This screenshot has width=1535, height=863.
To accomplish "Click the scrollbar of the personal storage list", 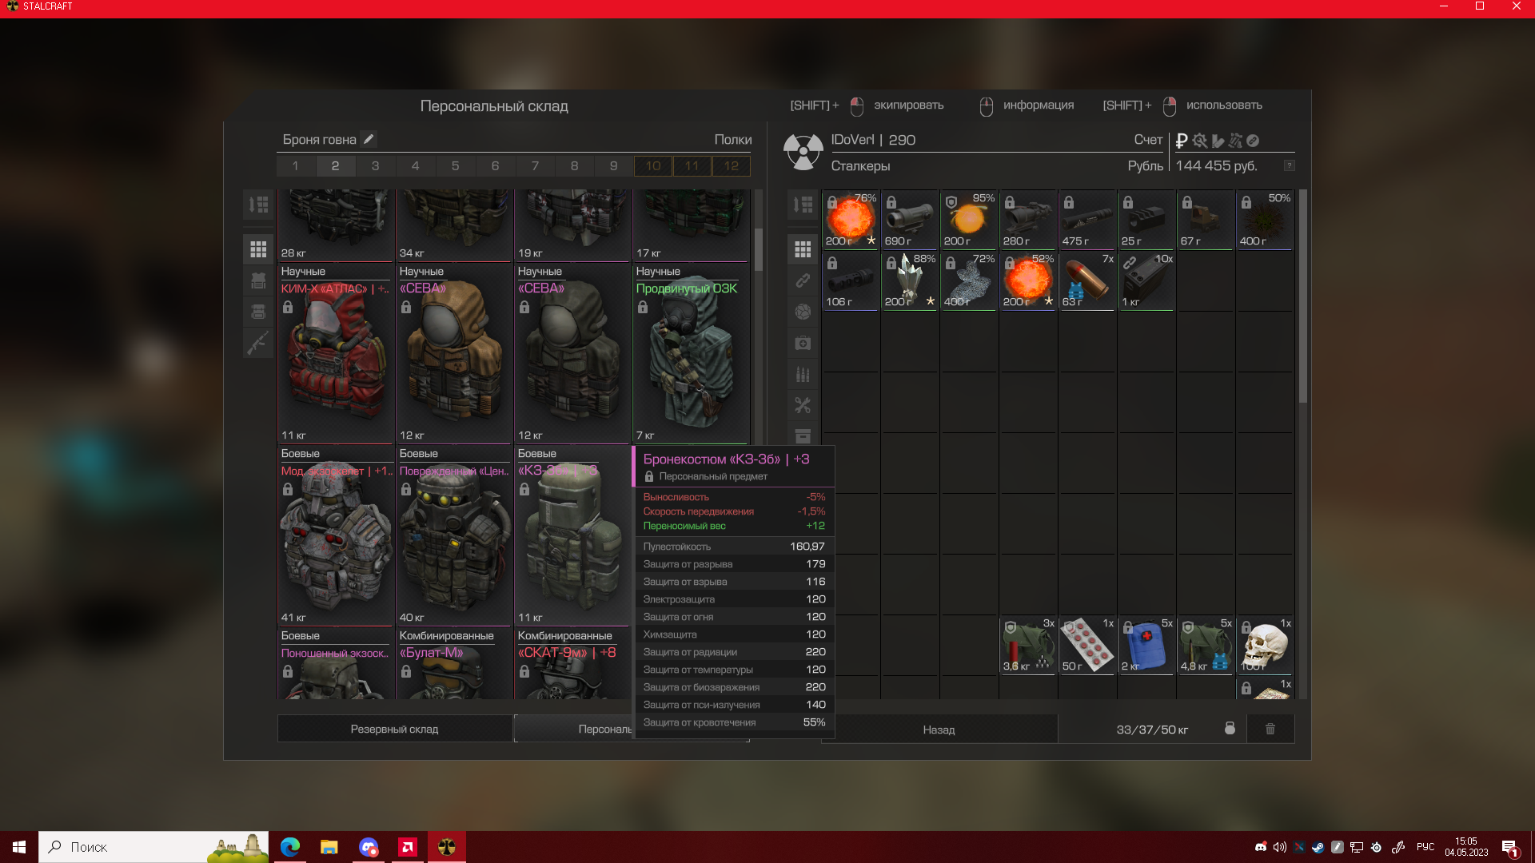I will (x=758, y=249).
